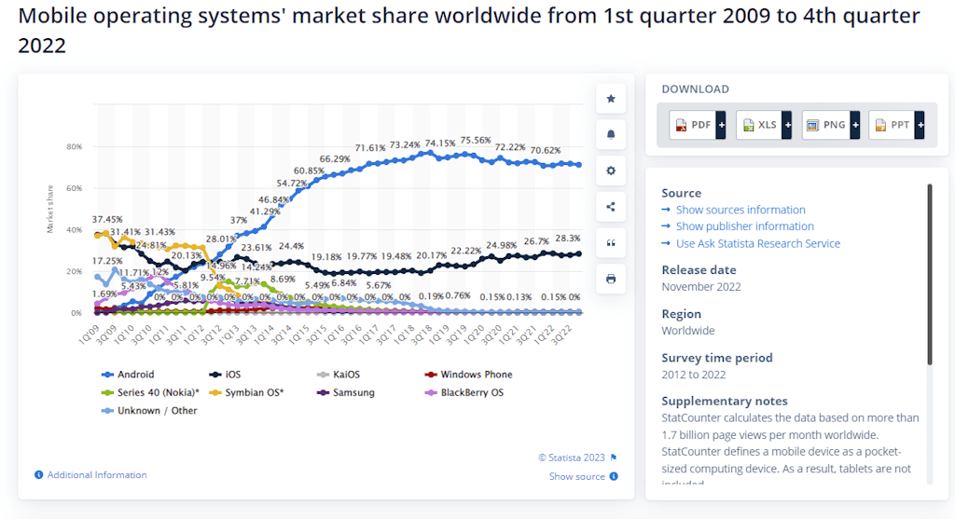Click the Survey time period heading
This screenshot has width=955, height=519.
pyautogui.click(x=717, y=358)
